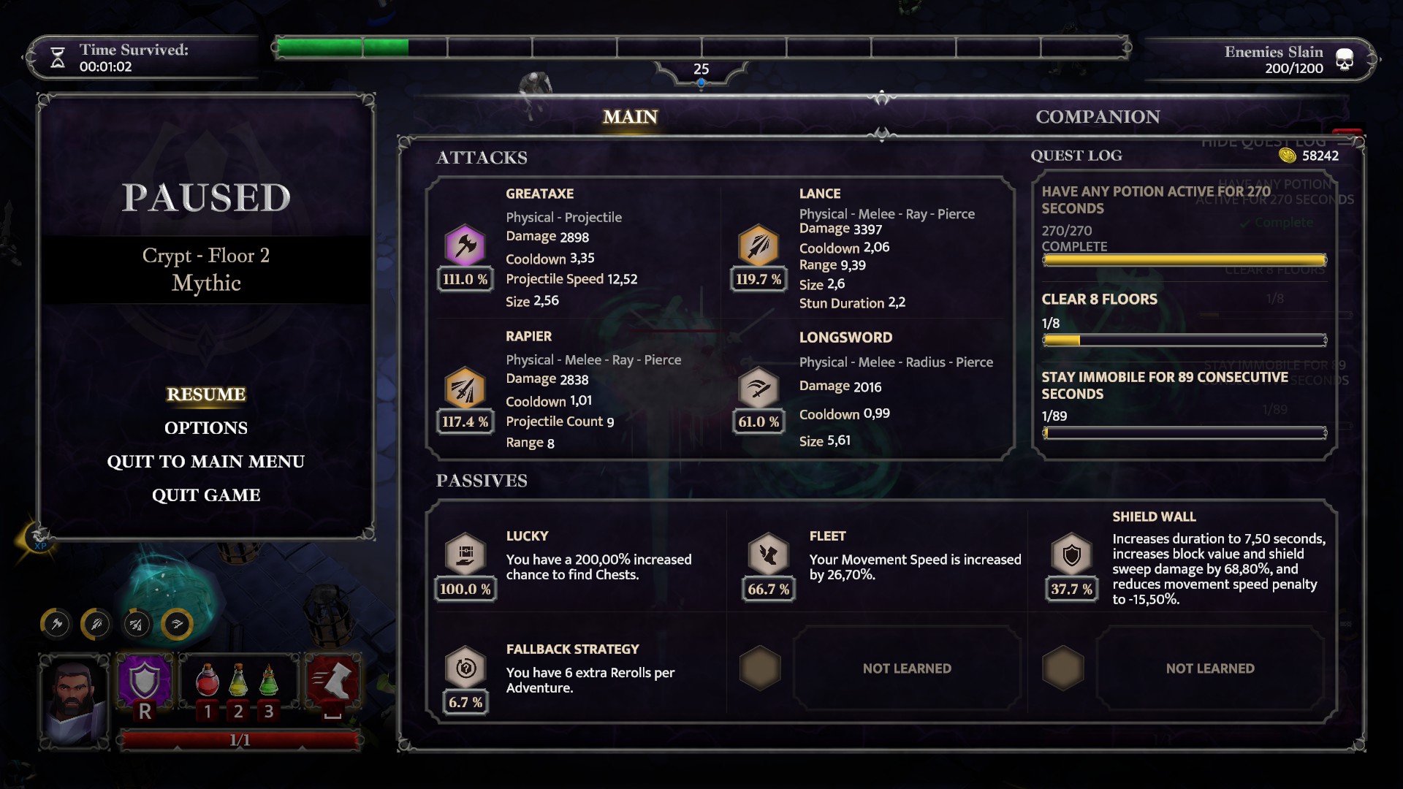This screenshot has width=1403, height=789.
Task: Click the Lucky passive icon
Action: pos(465,554)
